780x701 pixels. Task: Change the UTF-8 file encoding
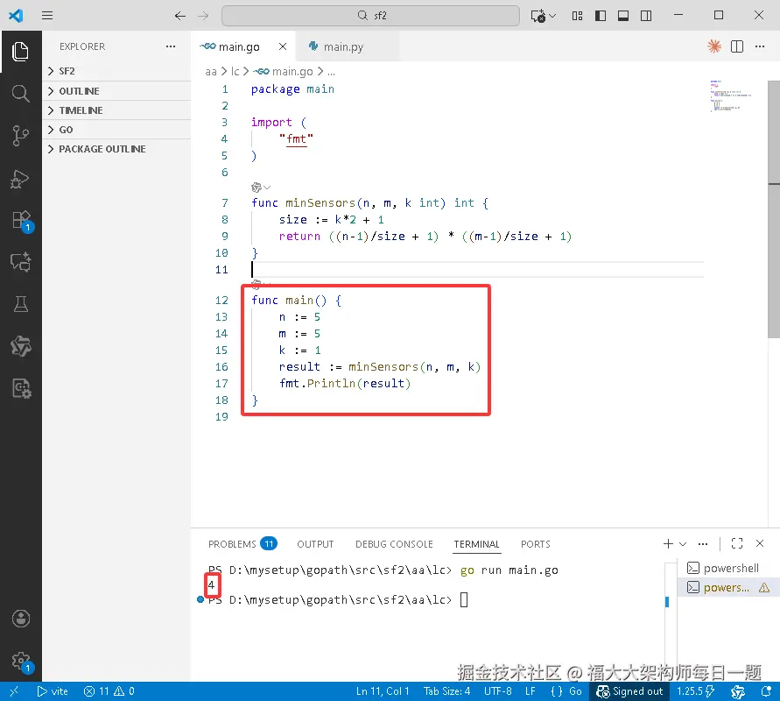[x=497, y=691]
